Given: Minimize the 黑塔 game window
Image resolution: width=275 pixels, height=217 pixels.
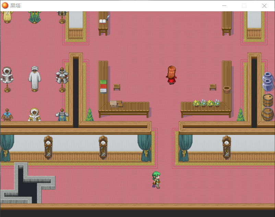Looking at the screenshot, I should click(224, 6).
